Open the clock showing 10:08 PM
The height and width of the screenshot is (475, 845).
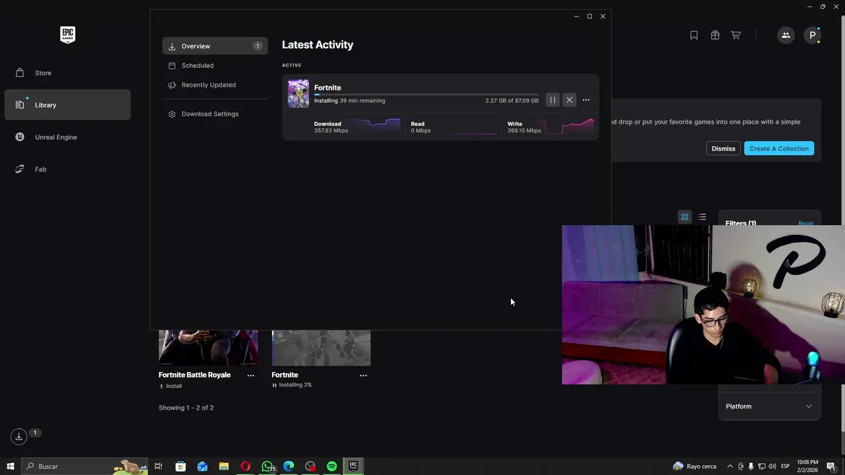[807, 466]
